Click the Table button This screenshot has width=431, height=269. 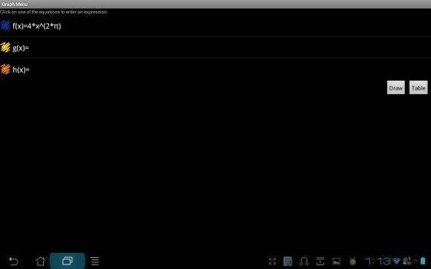[x=418, y=87]
